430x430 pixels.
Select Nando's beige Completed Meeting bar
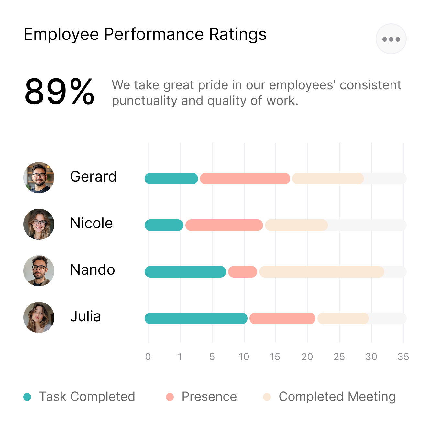(322, 272)
